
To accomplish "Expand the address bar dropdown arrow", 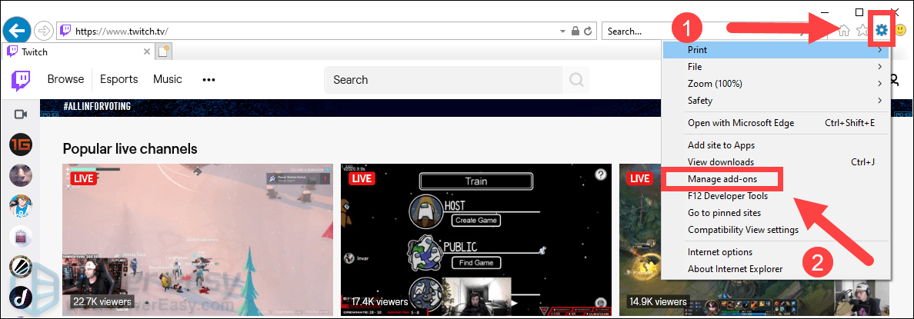I will click(x=562, y=32).
